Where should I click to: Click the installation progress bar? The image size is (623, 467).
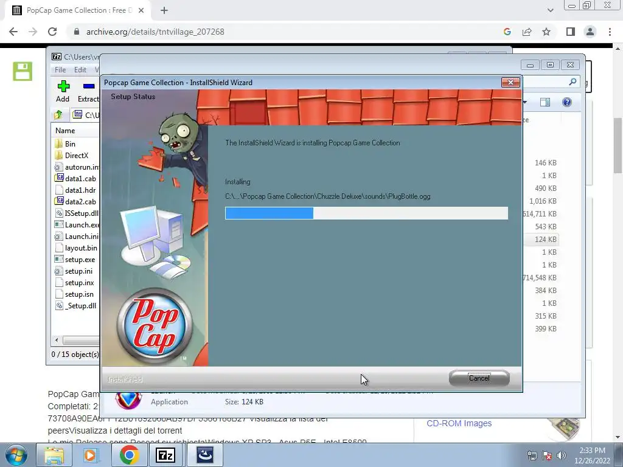click(366, 213)
